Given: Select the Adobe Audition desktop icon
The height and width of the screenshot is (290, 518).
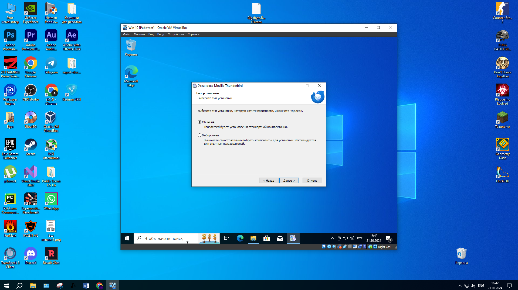Looking at the screenshot, I should [51, 40].
